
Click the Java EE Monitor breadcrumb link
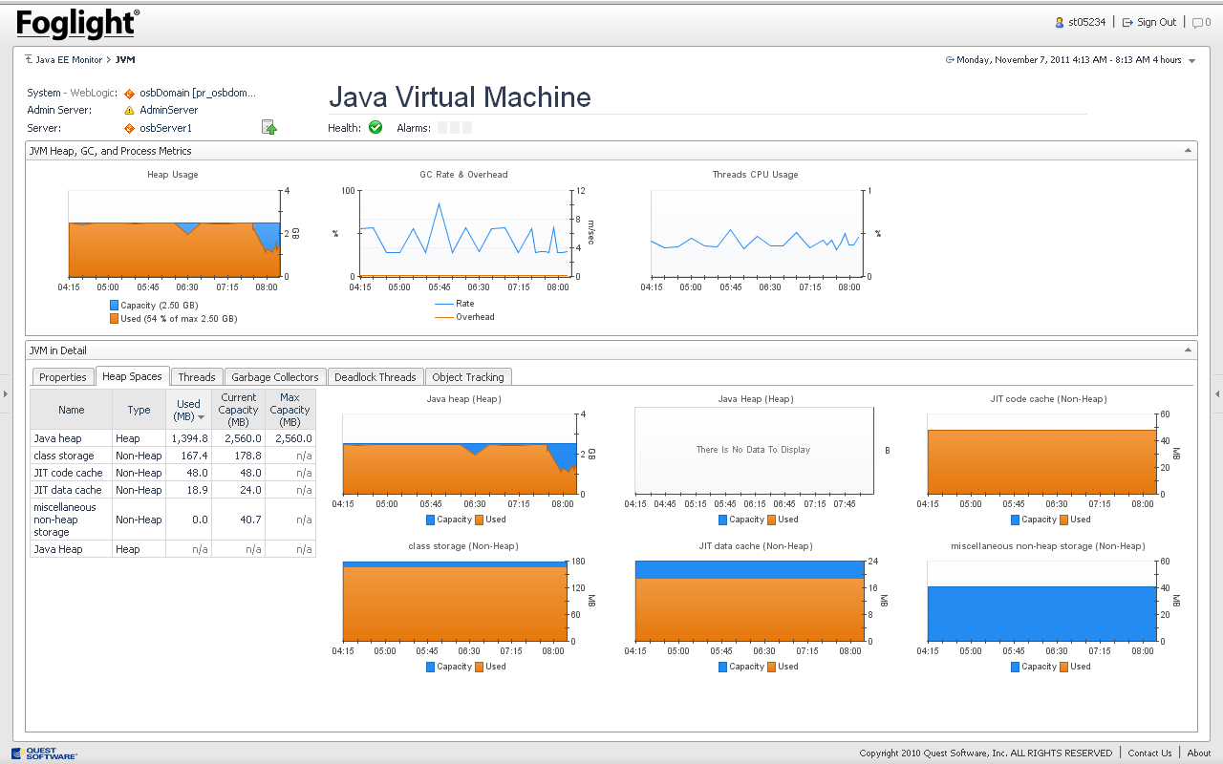pos(69,60)
